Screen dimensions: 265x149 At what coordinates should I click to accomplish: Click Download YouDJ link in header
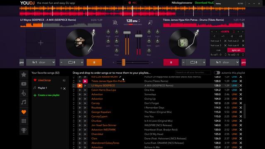(204, 3)
